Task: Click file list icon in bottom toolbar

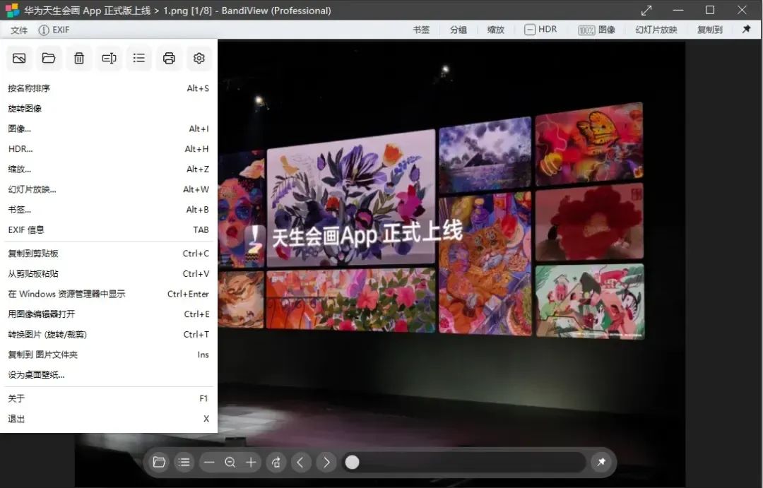Action: click(184, 462)
